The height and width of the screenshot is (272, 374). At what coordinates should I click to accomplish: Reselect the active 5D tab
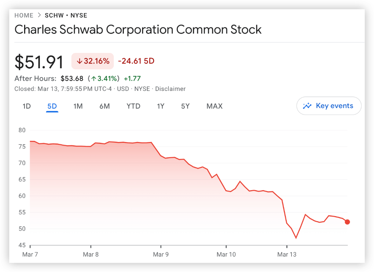(x=52, y=106)
